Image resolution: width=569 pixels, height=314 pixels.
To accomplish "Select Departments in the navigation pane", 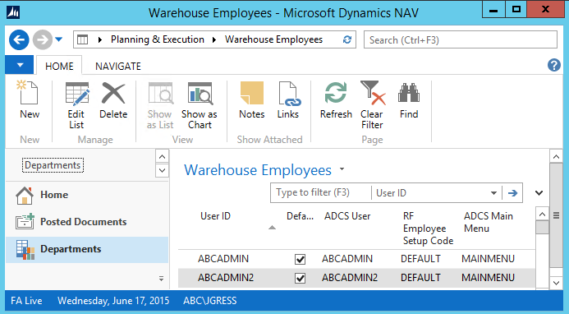I will [x=87, y=249].
